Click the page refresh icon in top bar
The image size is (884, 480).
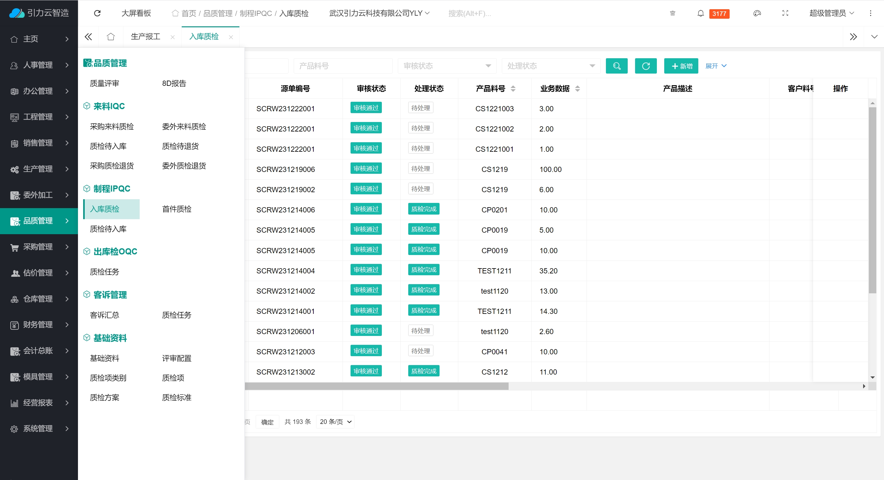point(98,13)
